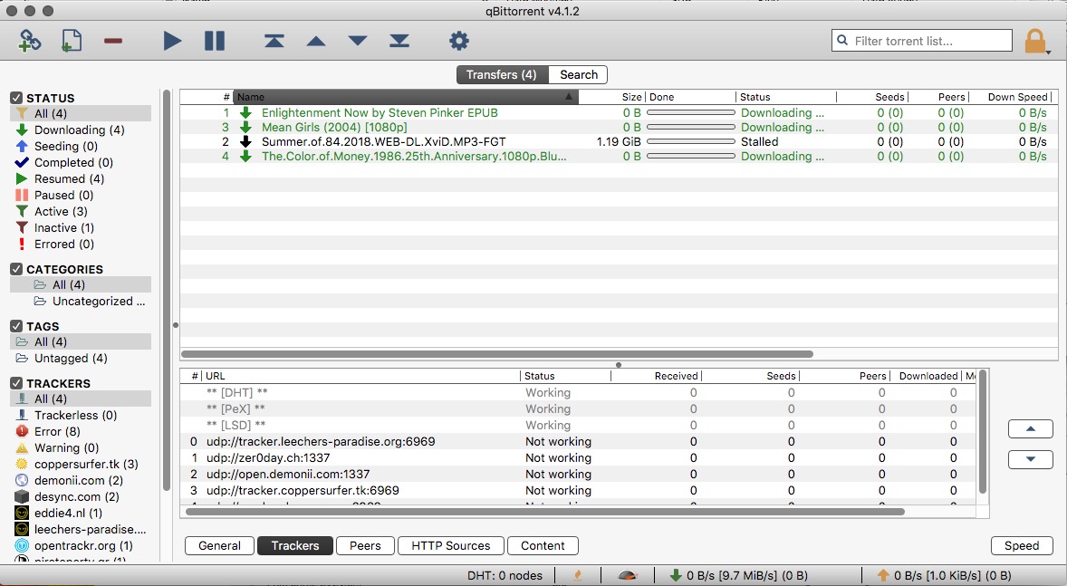Open options with the gear icon
Screen dimensions: 1067x586
coord(459,41)
